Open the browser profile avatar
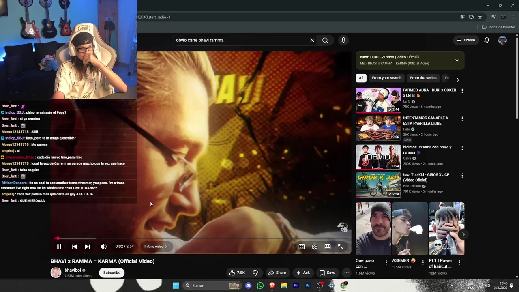Screen dimensions: 519x292 click(503, 17)
